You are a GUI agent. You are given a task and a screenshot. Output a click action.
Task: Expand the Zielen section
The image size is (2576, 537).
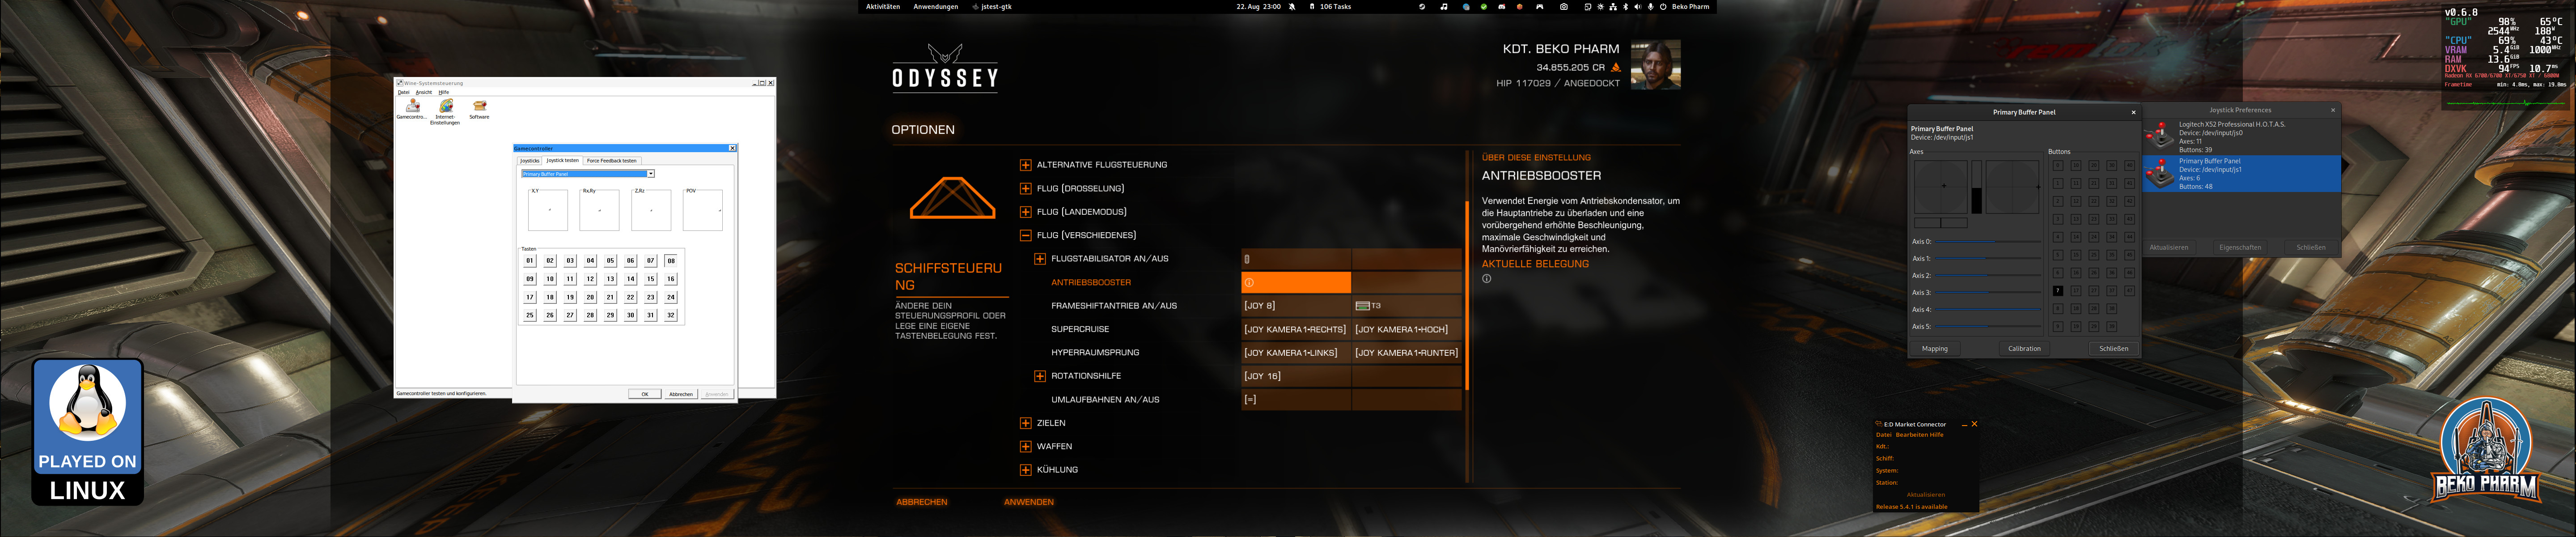click(x=1025, y=423)
